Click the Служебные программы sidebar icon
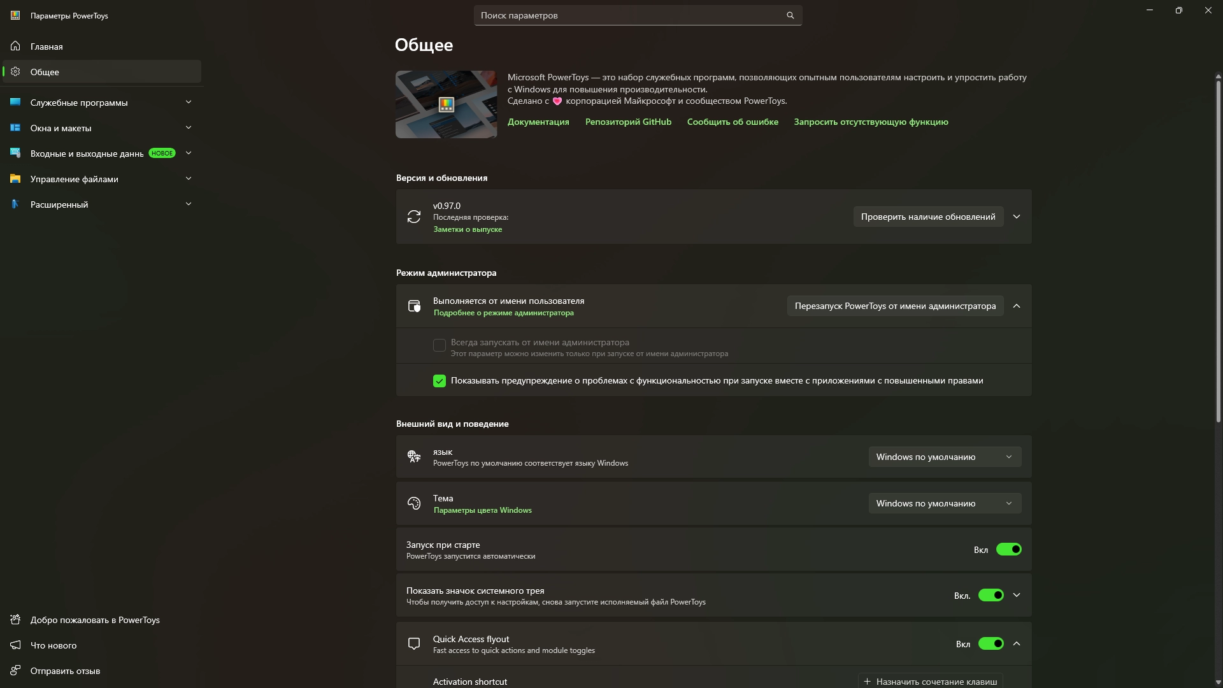Viewport: 1223px width, 688px height. coord(15,102)
